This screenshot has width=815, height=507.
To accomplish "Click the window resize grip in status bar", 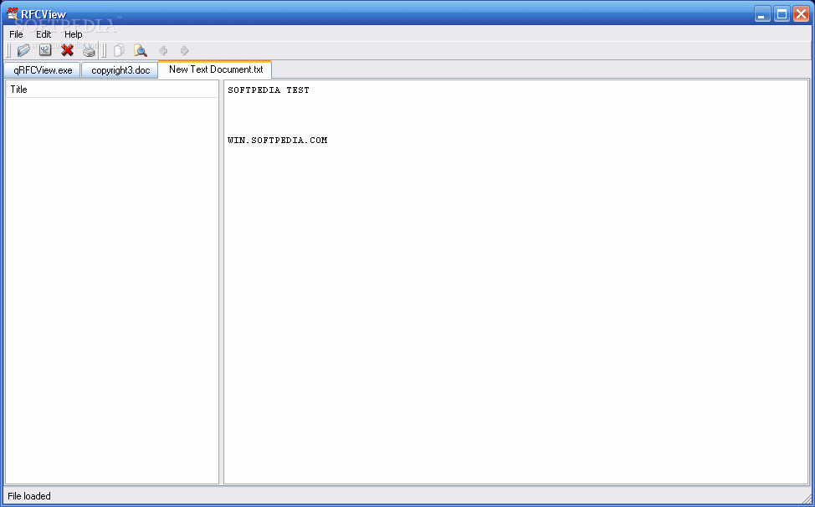I will tap(806, 498).
